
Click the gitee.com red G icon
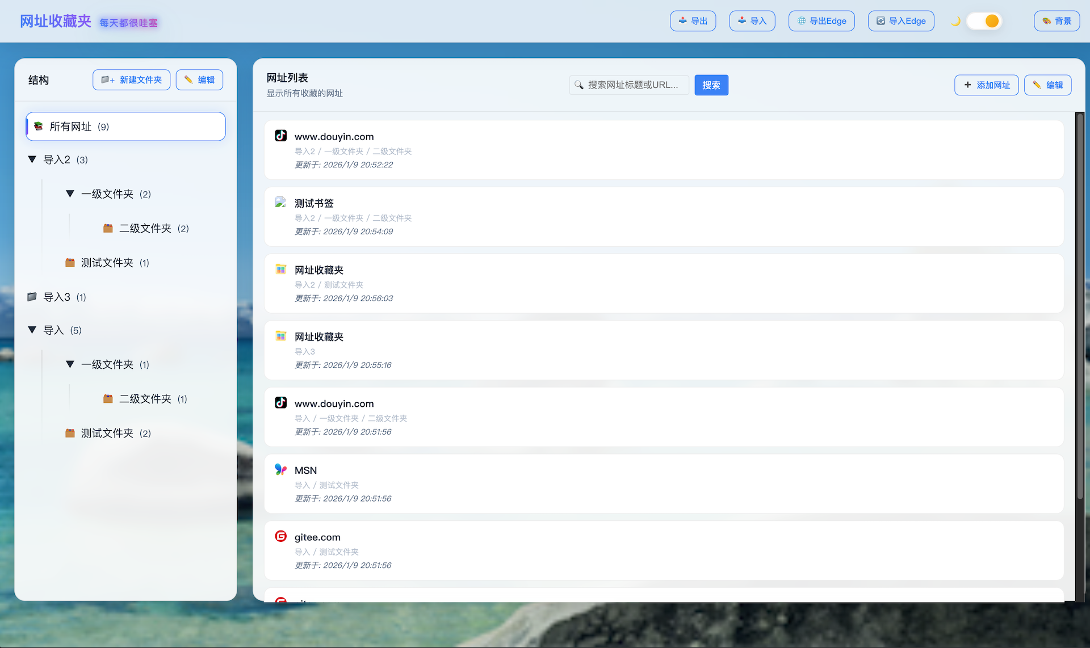[280, 536]
